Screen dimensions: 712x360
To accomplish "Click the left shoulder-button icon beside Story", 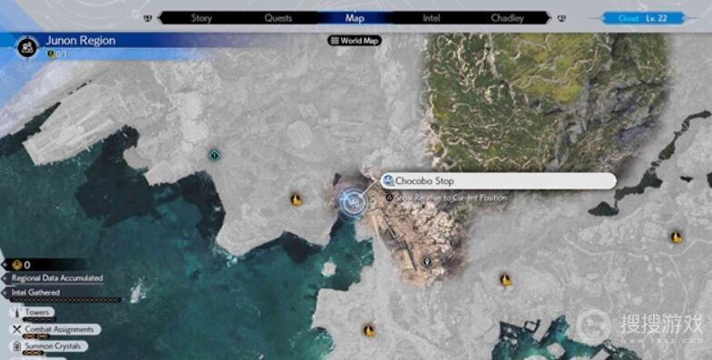I will (x=148, y=18).
